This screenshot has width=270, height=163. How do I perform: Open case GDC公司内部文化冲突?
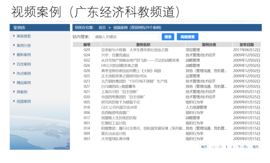(119, 107)
